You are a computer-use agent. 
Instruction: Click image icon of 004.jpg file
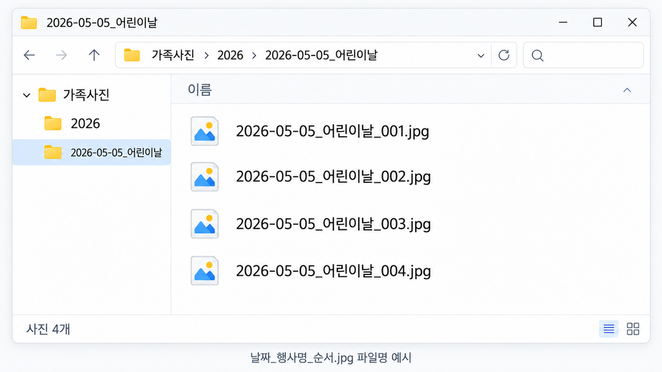[204, 271]
